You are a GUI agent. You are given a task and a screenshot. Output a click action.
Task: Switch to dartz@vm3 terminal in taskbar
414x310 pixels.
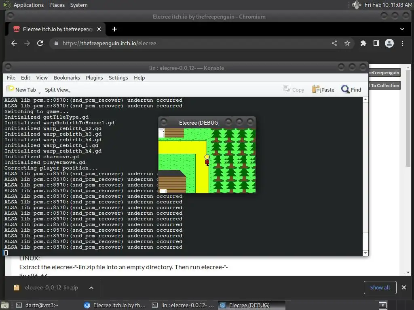click(x=38, y=305)
